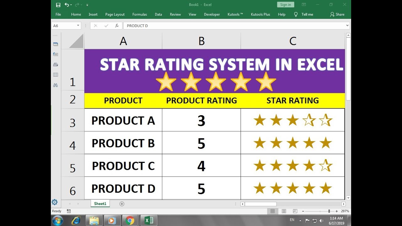The width and height of the screenshot is (402, 226).
Task: Undo the last action
Action: tap(67, 5)
